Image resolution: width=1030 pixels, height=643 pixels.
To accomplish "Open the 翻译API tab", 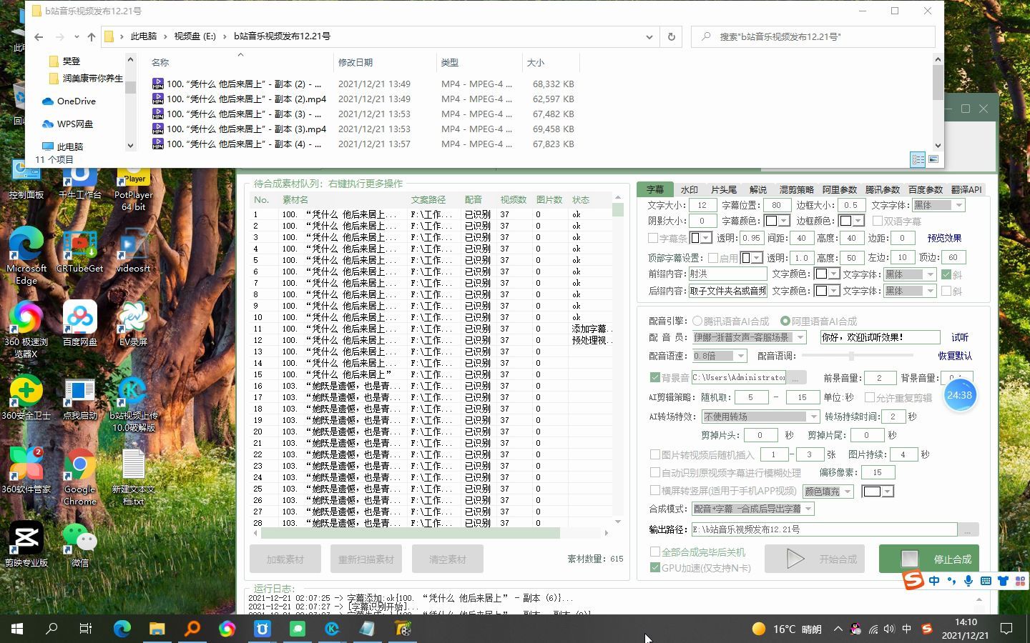I will (x=966, y=189).
